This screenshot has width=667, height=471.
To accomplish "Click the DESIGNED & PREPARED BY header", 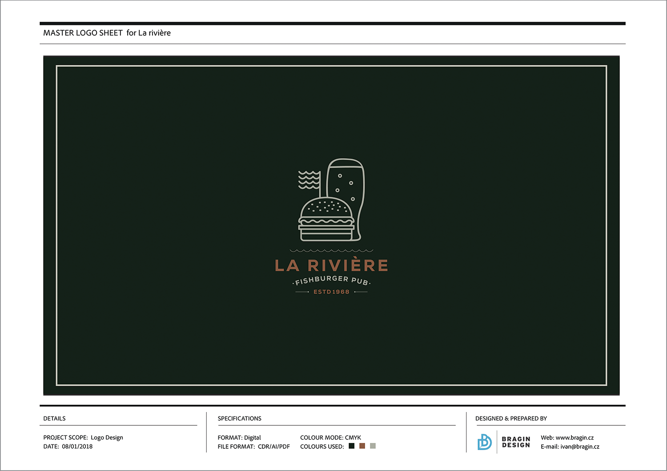I will point(511,419).
